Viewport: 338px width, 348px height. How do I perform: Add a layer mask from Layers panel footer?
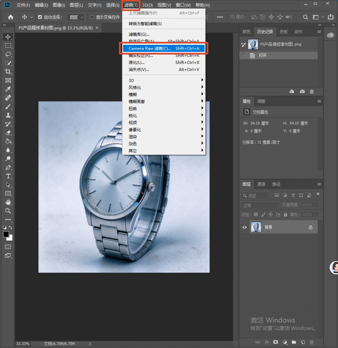(275, 342)
